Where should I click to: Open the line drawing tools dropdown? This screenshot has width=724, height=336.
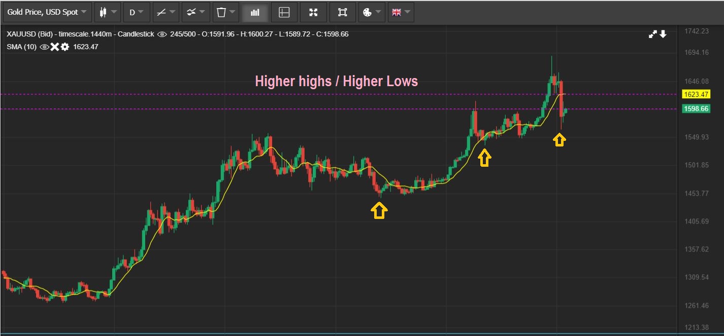pyautogui.click(x=166, y=12)
